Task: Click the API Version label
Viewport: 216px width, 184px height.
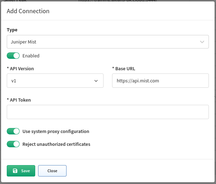Action: click(x=20, y=68)
